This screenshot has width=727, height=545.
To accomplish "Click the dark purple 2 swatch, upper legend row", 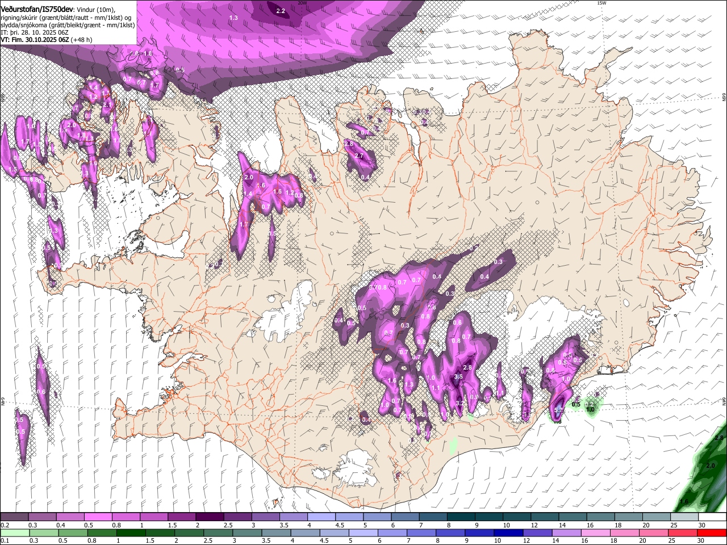I will [210, 517].
